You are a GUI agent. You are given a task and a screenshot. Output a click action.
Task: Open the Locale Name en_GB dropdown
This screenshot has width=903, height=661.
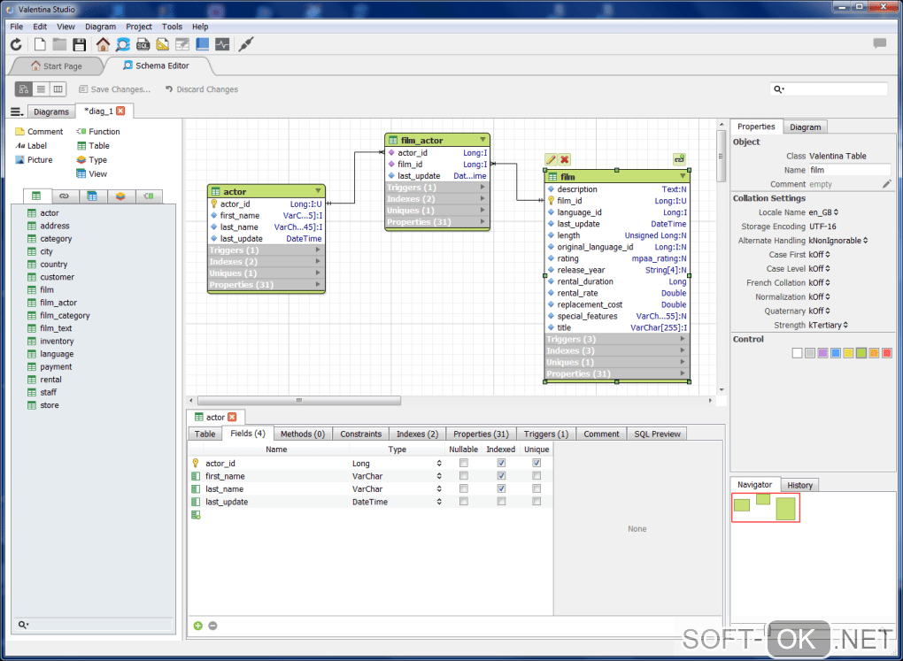click(823, 212)
